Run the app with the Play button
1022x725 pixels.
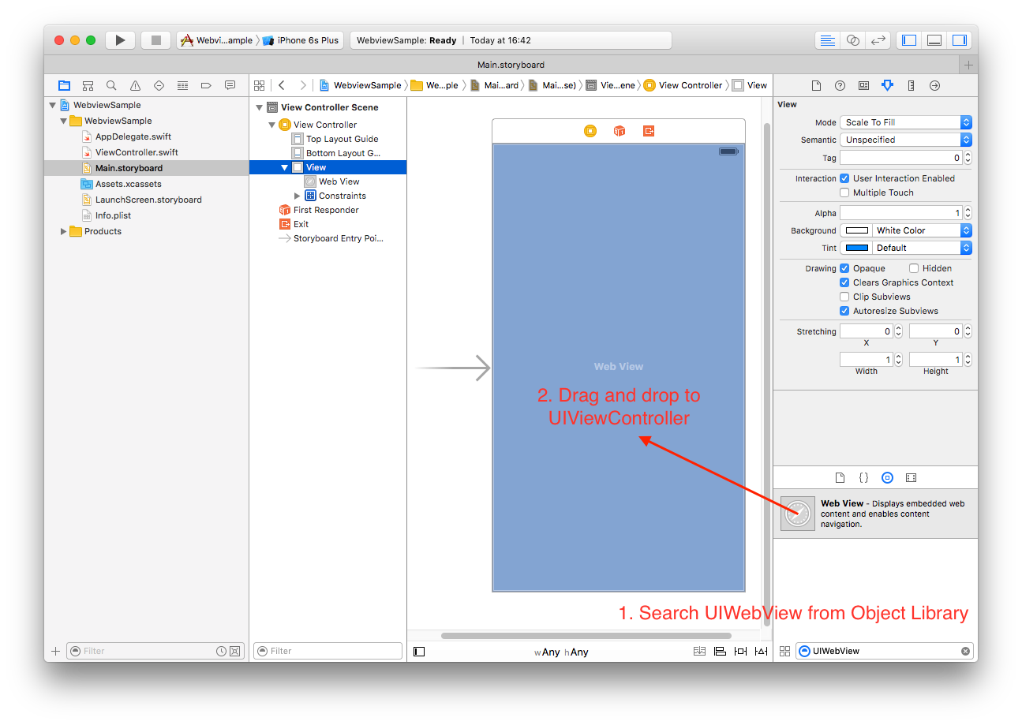tap(120, 40)
